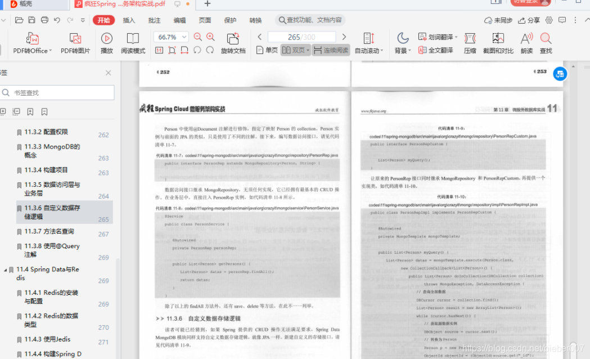This screenshot has height=359, width=590.
Task: Switch to the 稻壳 tab
Action: 22,4
